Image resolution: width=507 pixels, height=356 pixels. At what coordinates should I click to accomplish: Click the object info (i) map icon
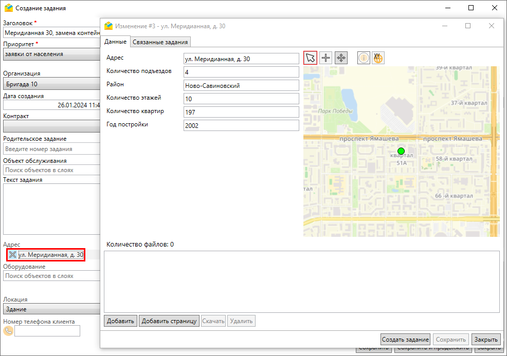364,58
